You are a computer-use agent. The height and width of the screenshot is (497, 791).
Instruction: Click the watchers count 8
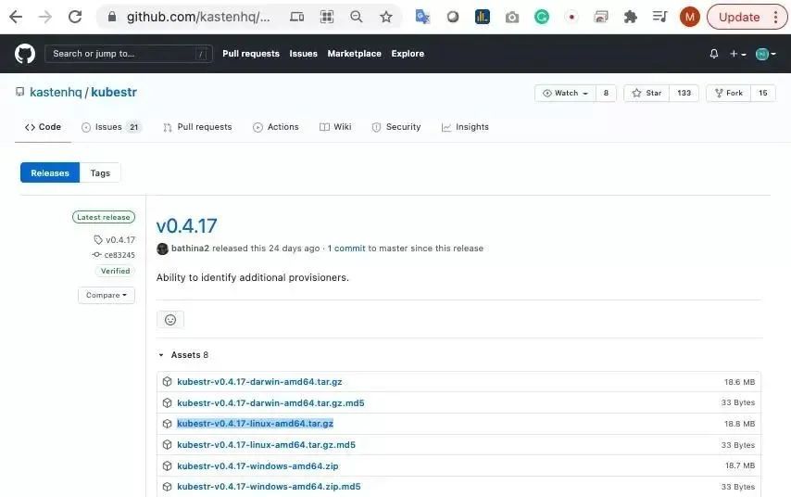(606, 93)
